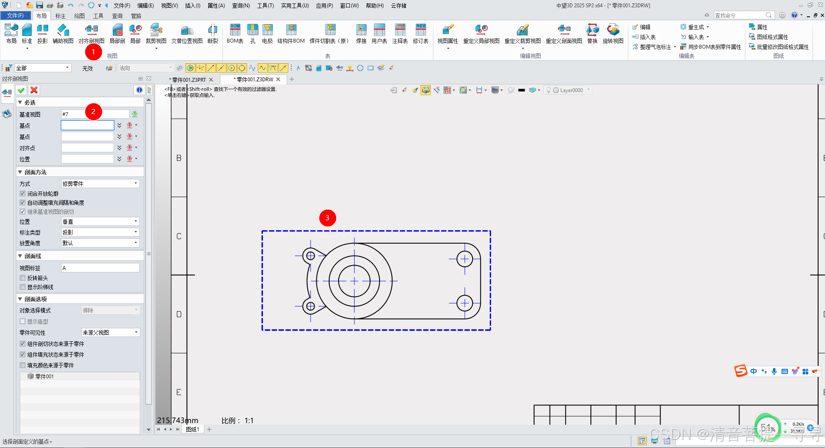Screen dimensions: 825x448
Task: Open the 用户表 user table tool
Action: tap(379, 34)
